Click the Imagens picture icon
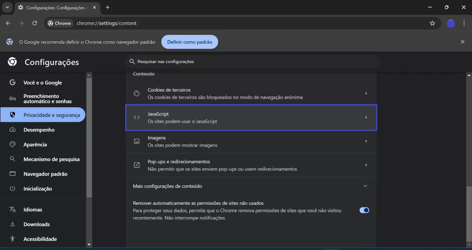472x250 pixels. click(136, 141)
